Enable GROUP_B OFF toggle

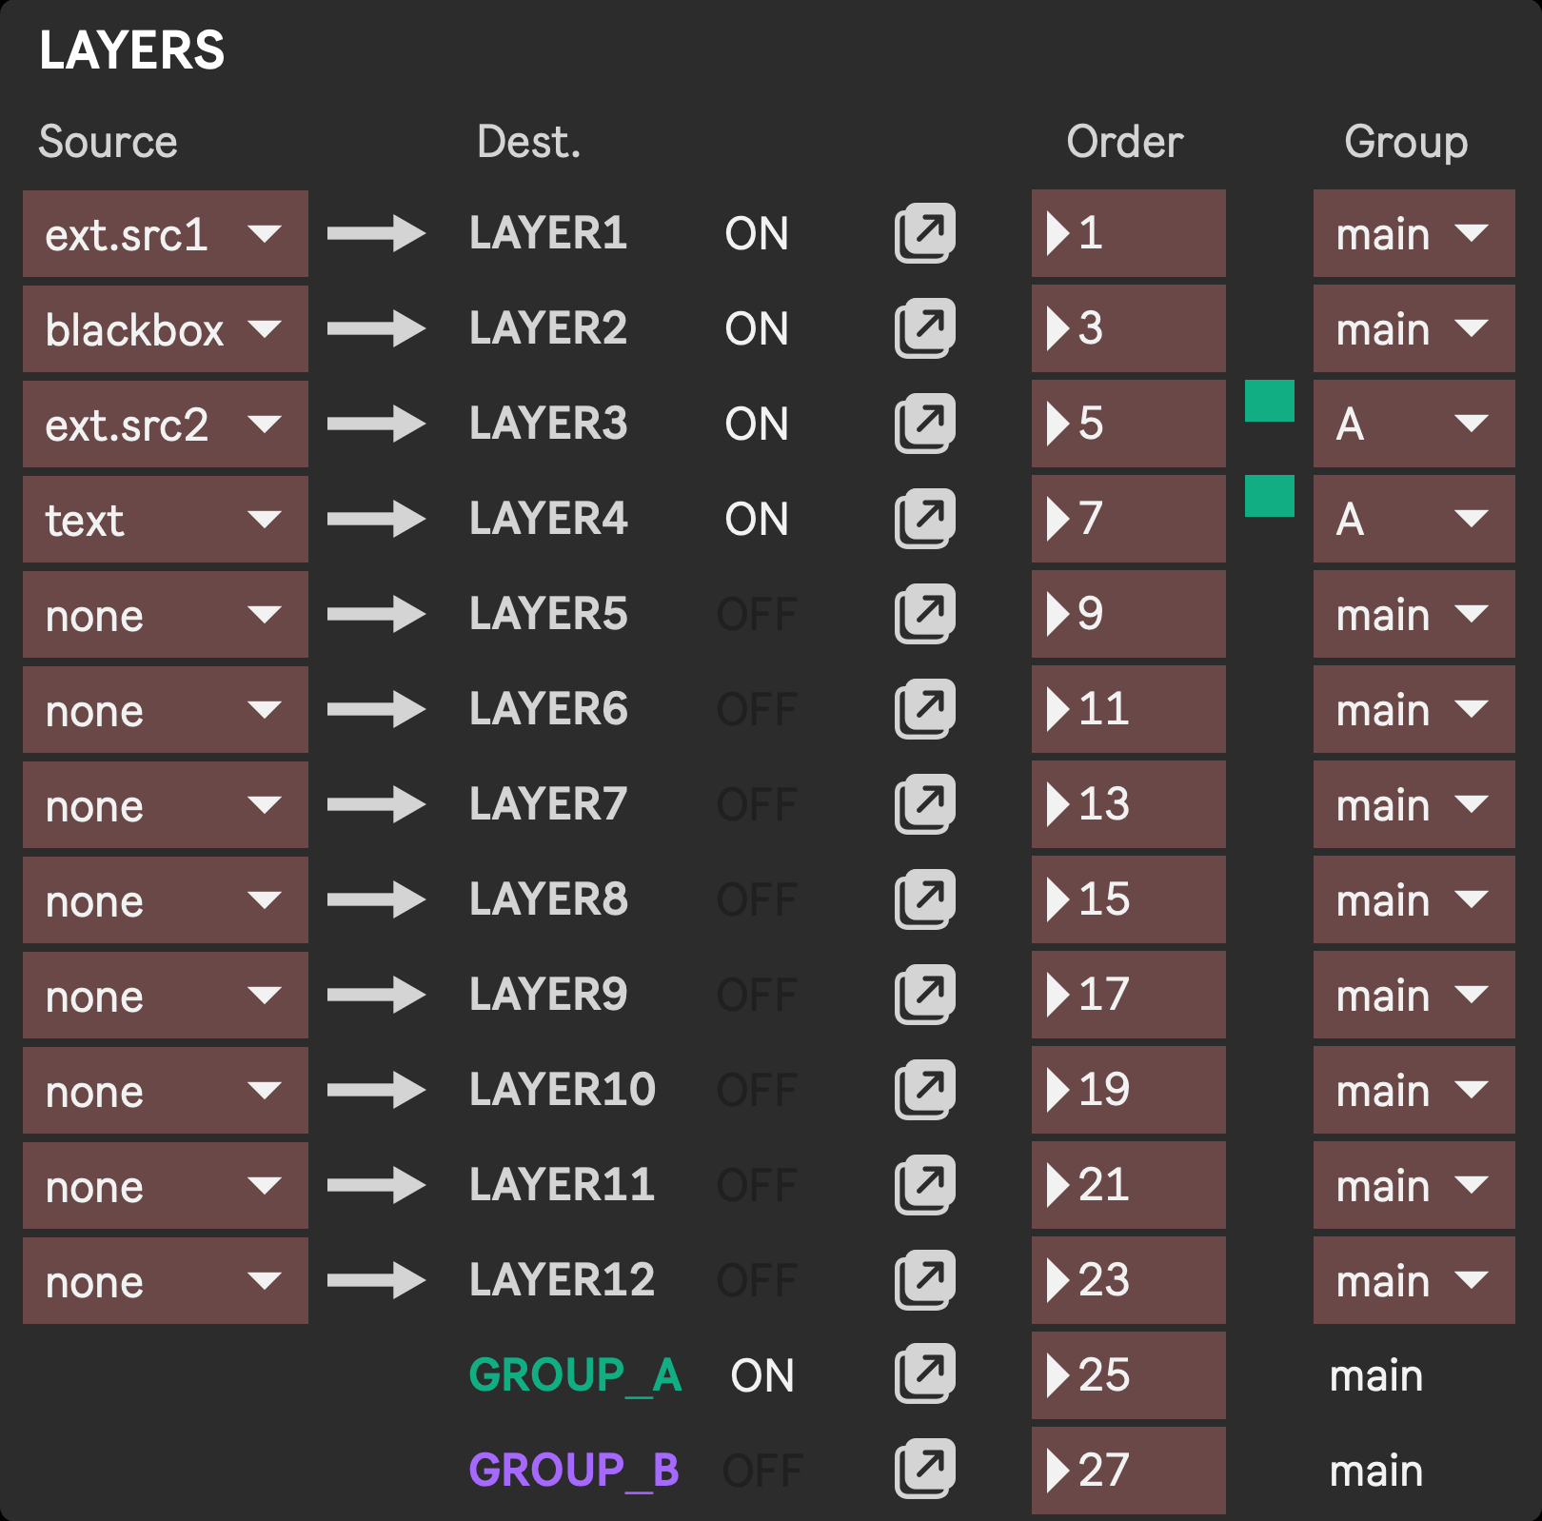click(x=762, y=1472)
